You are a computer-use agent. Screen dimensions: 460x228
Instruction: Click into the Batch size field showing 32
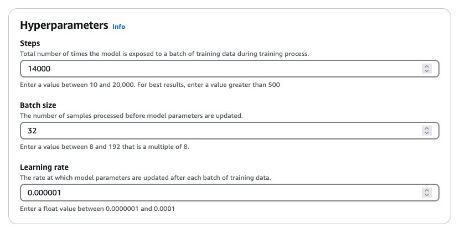pyautogui.click(x=229, y=131)
